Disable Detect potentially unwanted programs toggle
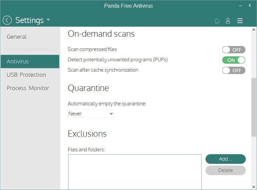 click(234, 60)
